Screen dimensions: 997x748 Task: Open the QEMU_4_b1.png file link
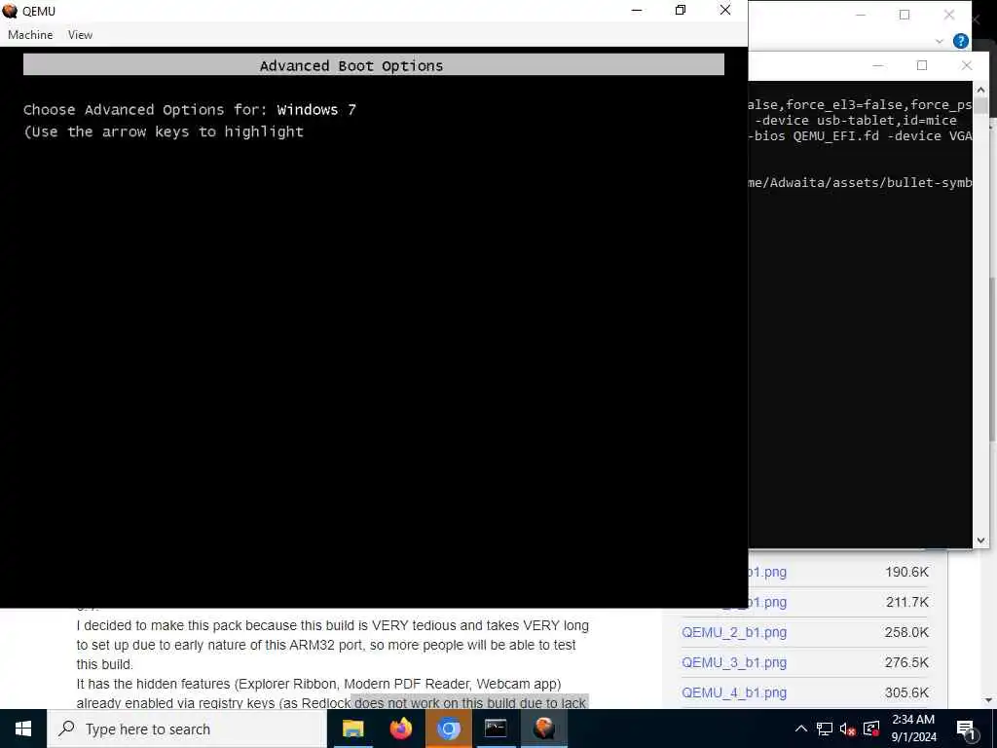pyautogui.click(x=734, y=692)
